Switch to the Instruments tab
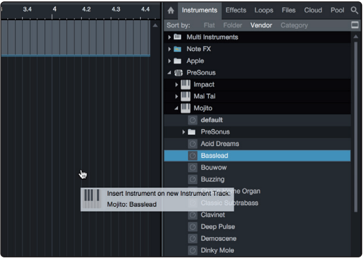 pyautogui.click(x=200, y=10)
